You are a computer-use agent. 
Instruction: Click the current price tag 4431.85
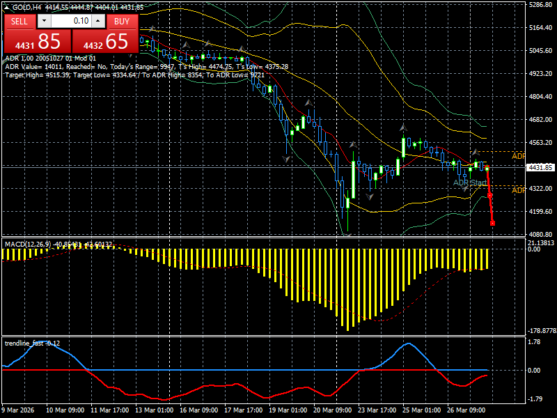540,167
